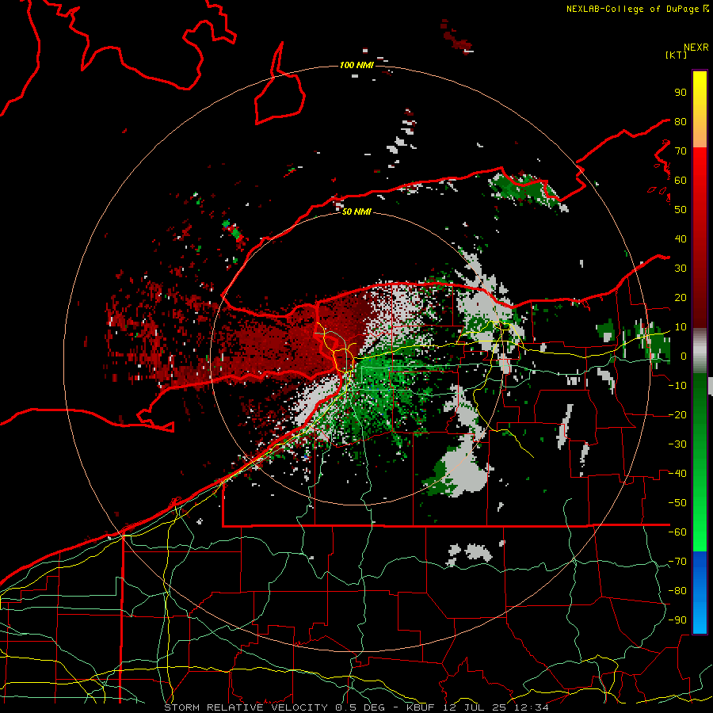
Task: Click the 30 knots scale label
Action: [x=681, y=269]
